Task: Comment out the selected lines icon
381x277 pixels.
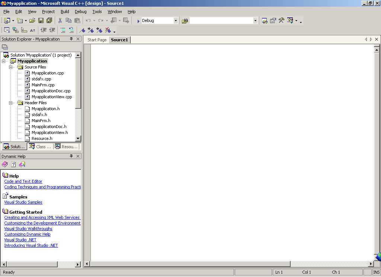Action: [x=63, y=30]
